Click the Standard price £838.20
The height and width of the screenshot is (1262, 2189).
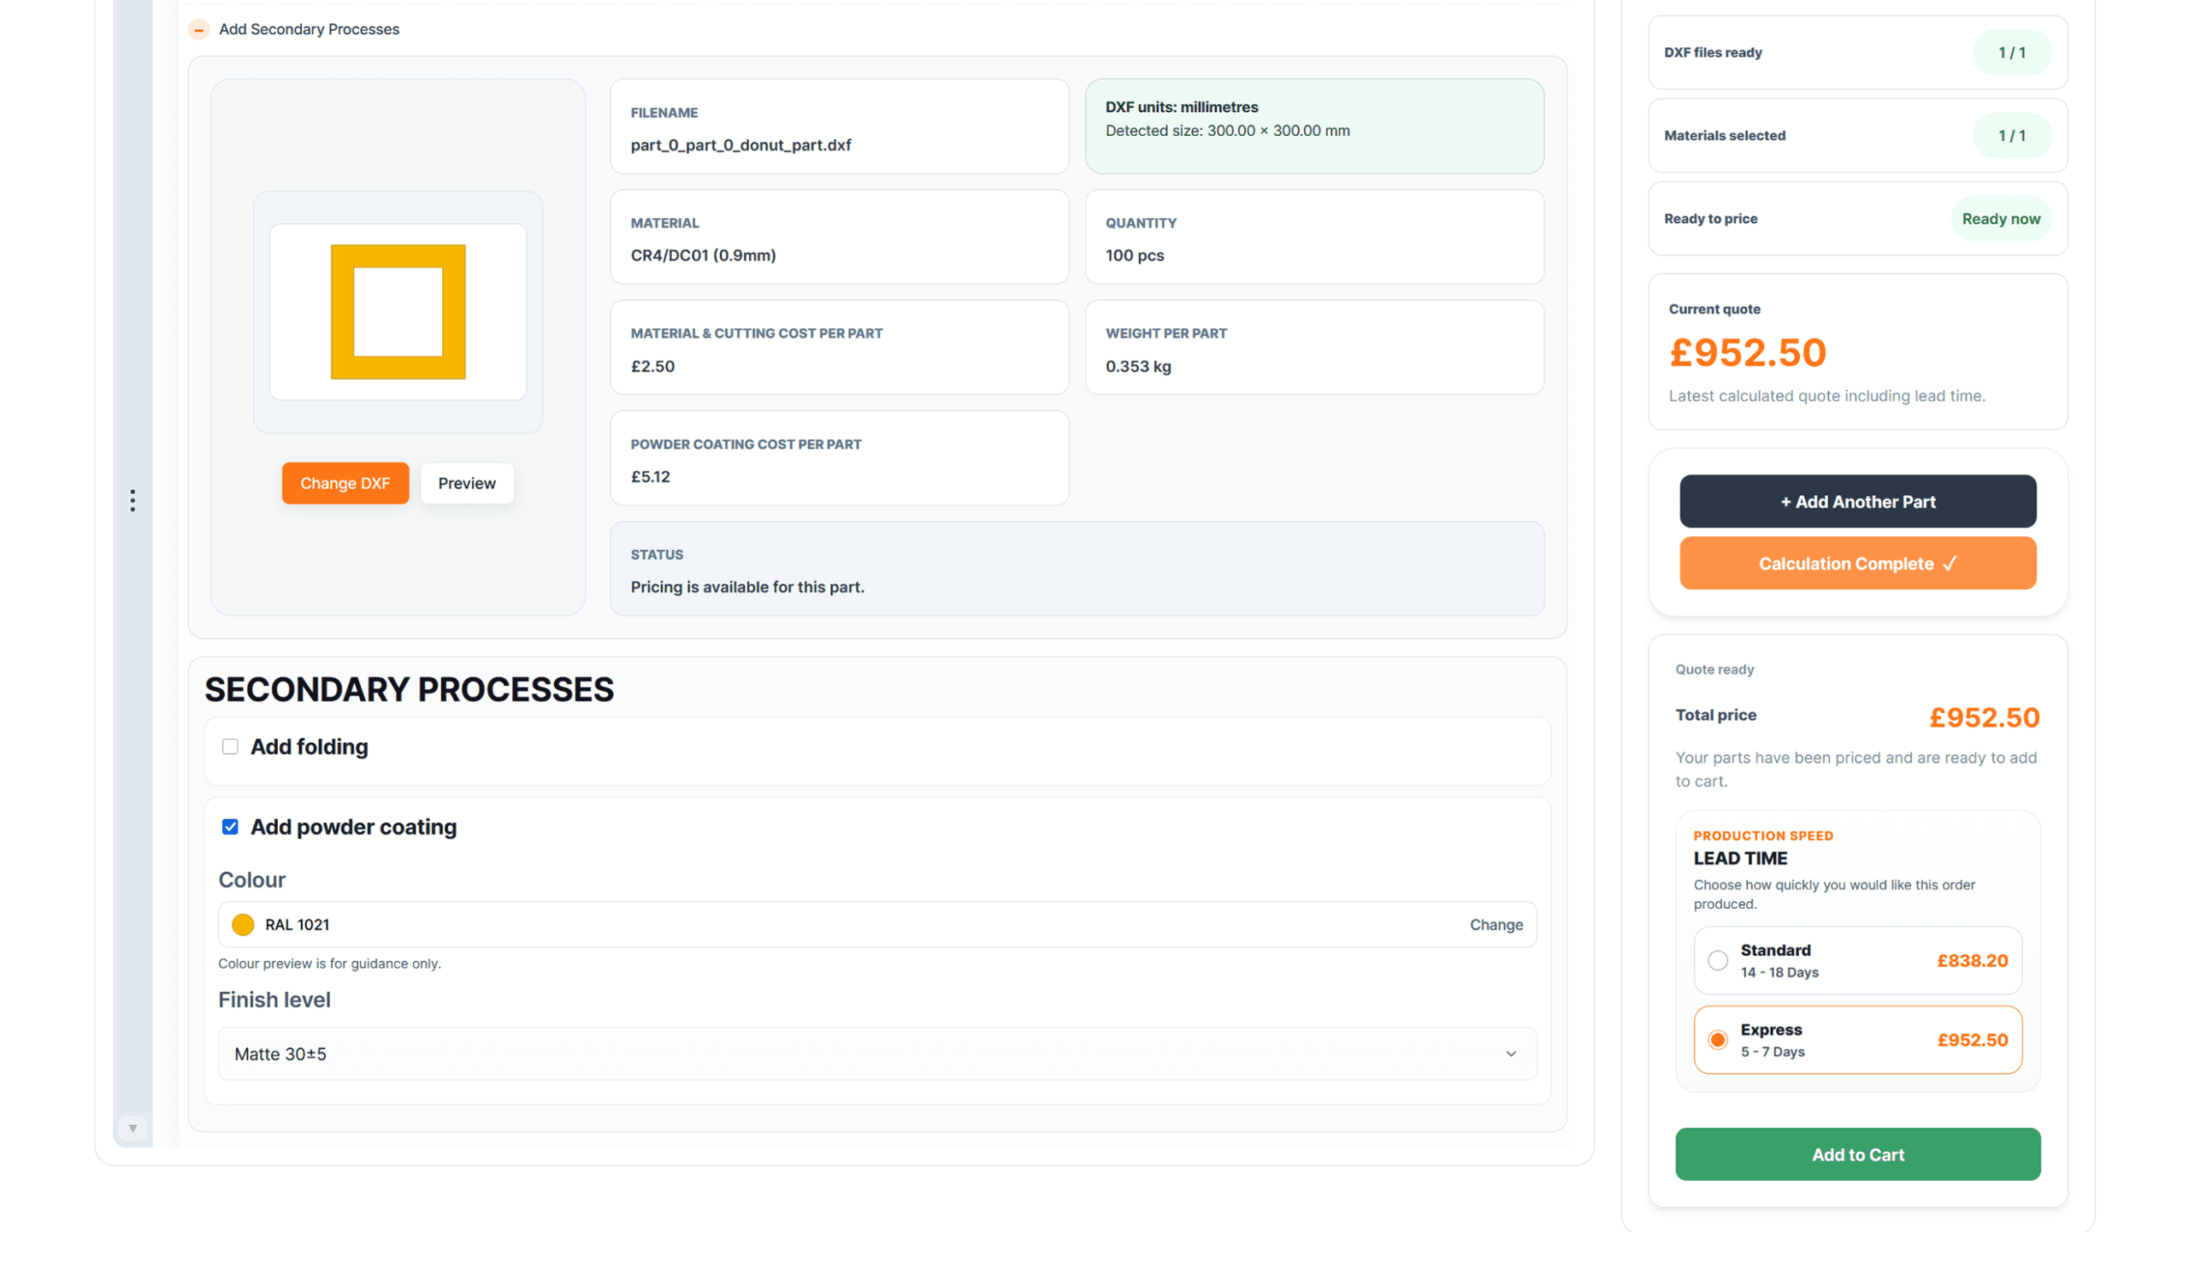1972,960
